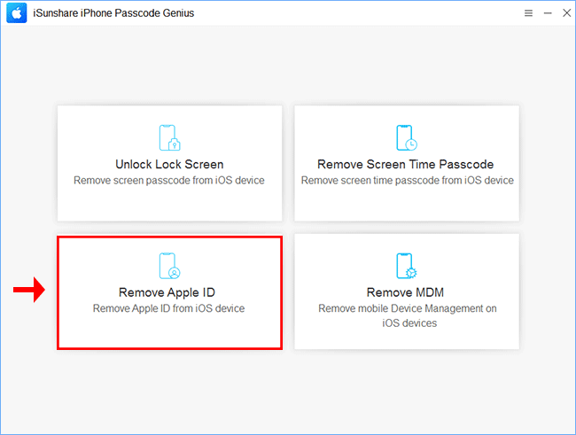Click the iSunshare Apple logo app icon
Viewport: 576px width, 435px height.
[17, 13]
